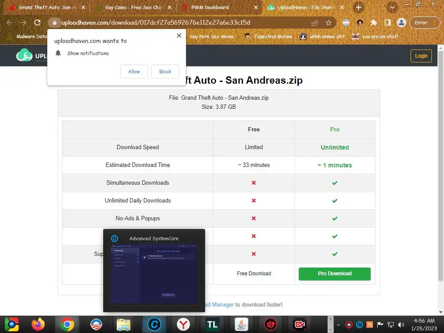Open the Java taskbar icon
This screenshot has width=444, height=333.
coord(241,324)
